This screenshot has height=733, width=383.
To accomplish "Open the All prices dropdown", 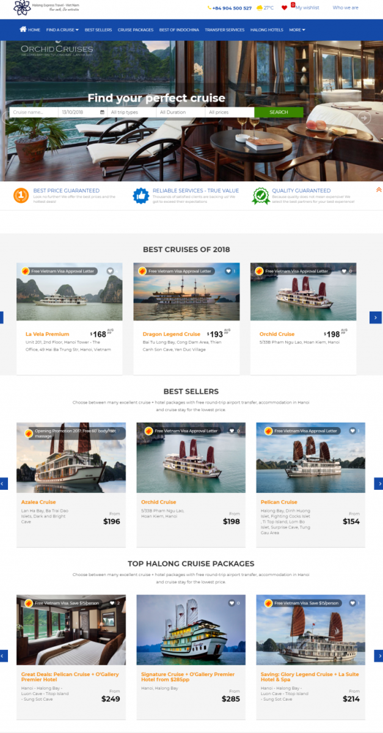I will pyautogui.click(x=230, y=112).
